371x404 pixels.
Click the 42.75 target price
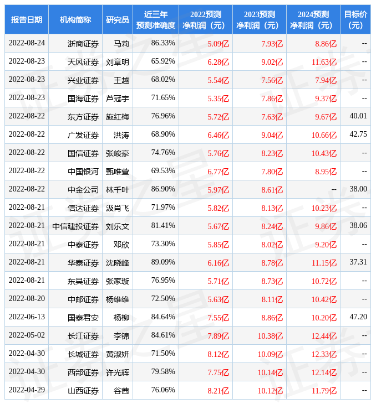[358, 134]
